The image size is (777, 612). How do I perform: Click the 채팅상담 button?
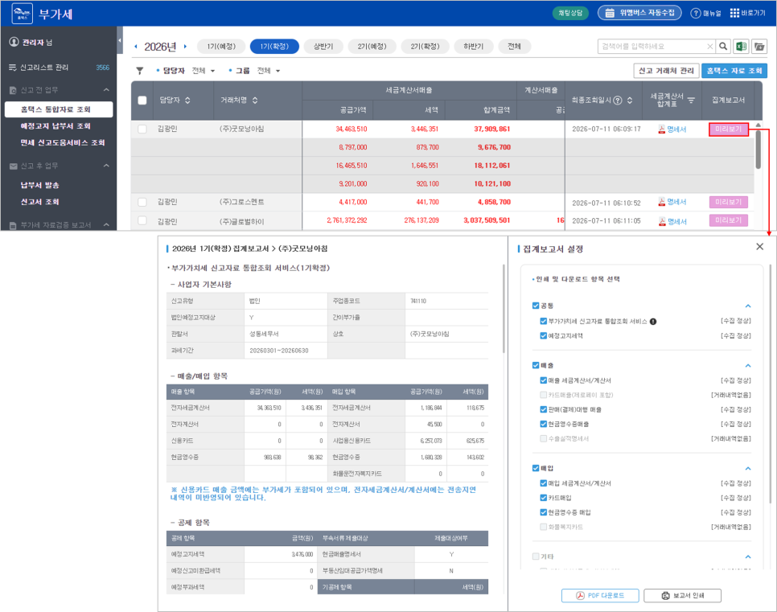click(x=570, y=13)
